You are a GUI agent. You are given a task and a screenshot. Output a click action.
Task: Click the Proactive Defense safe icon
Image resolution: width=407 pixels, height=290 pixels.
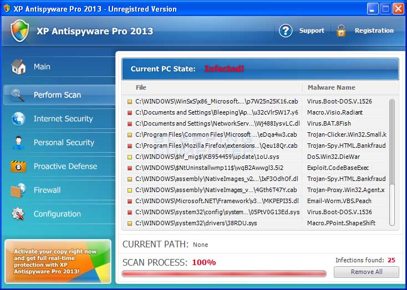(19, 167)
